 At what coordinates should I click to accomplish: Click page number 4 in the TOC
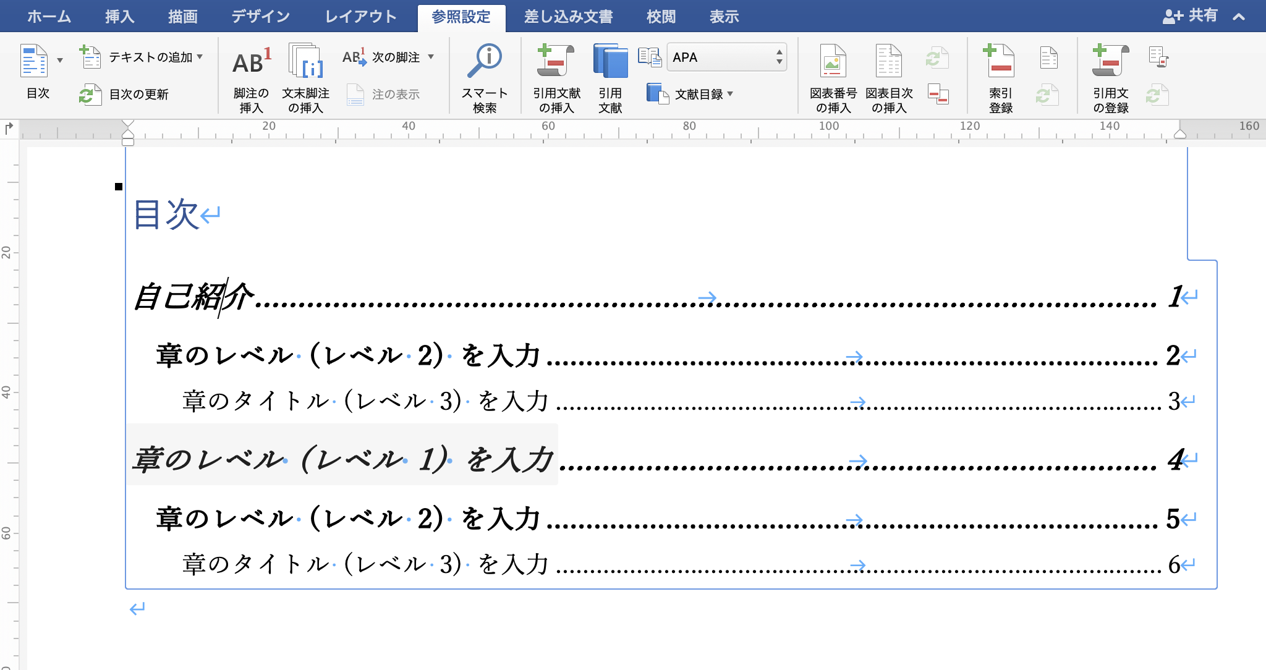coord(1175,459)
